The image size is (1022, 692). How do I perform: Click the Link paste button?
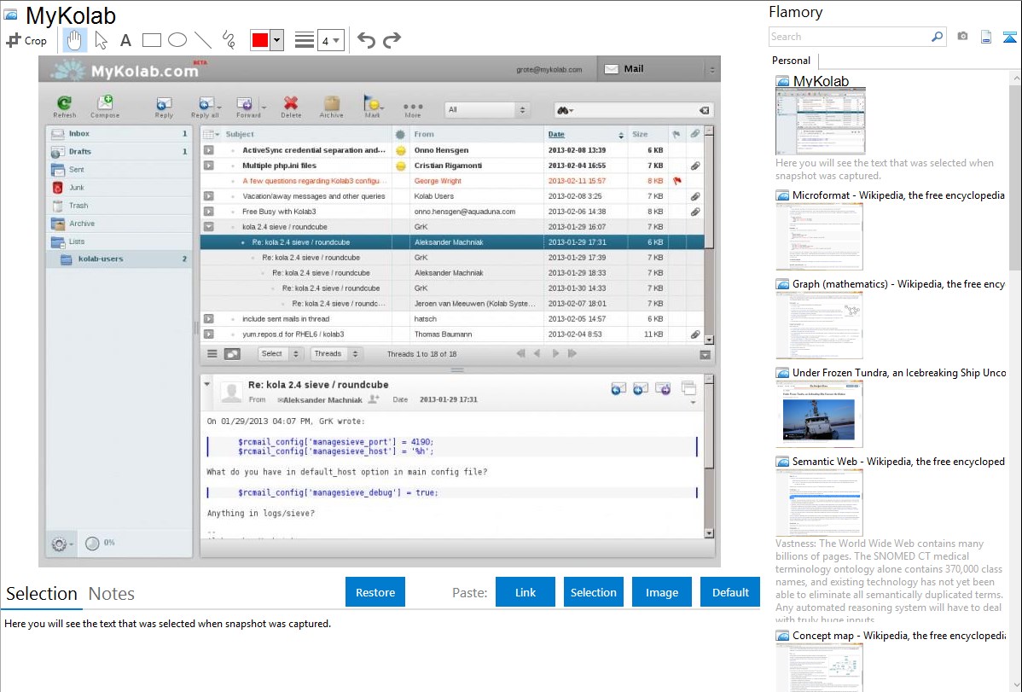526,592
